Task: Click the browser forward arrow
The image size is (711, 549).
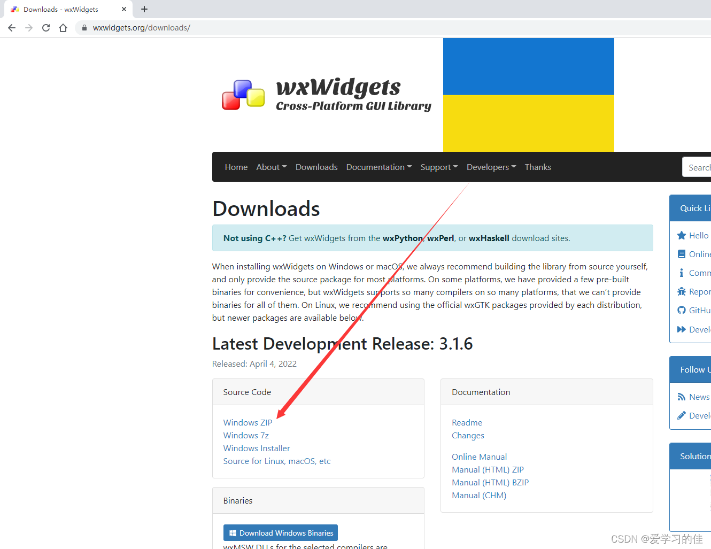Action: click(29, 28)
